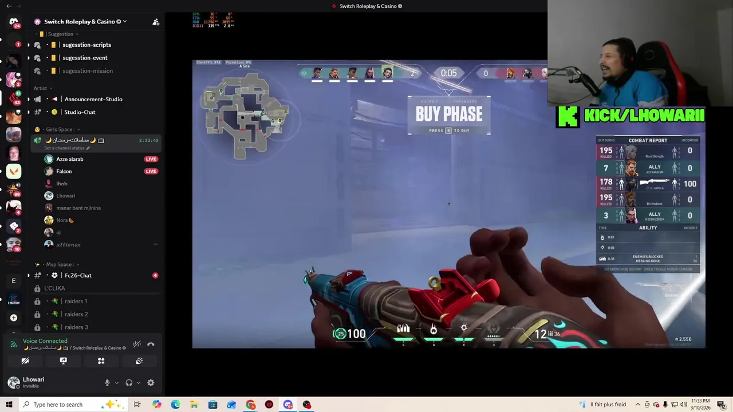Click the Windows Start button

[x=9, y=405]
